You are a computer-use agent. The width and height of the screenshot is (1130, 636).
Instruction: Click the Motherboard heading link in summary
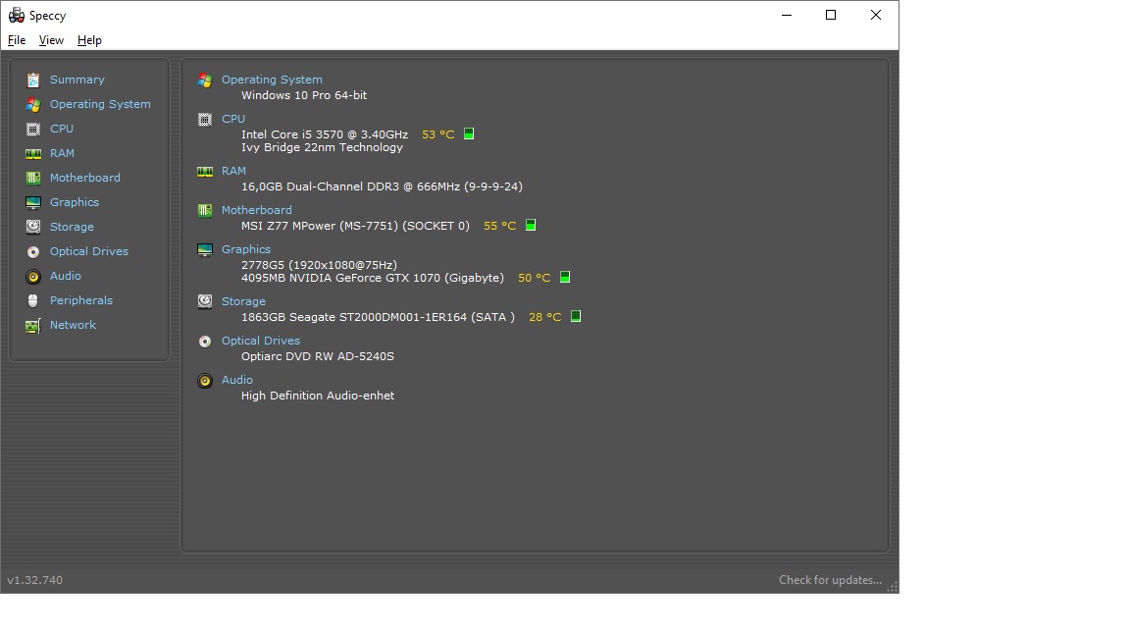point(257,210)
